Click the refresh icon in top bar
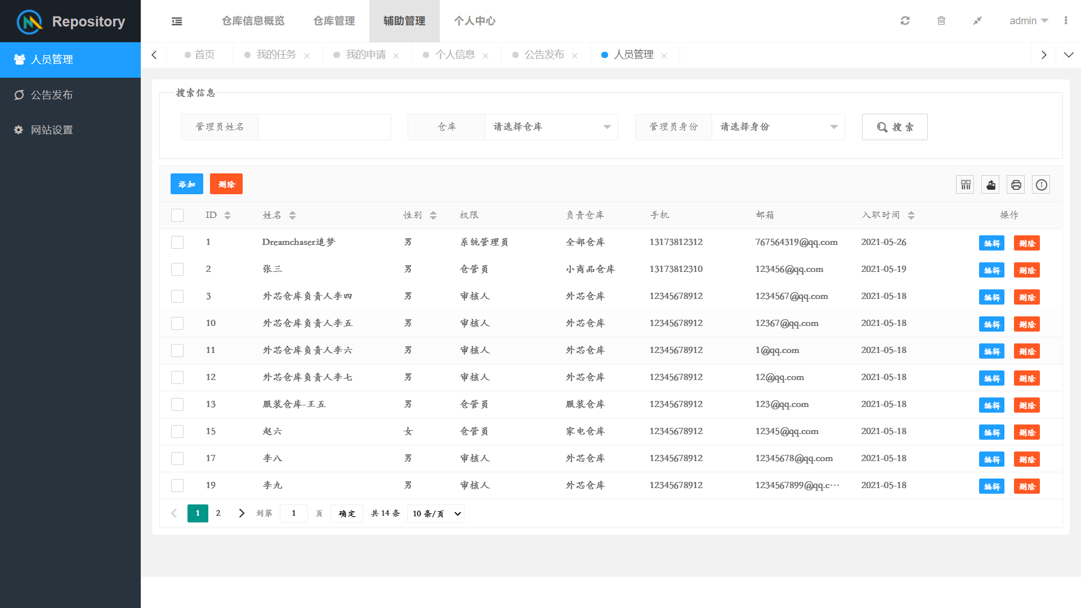This screenshot has width=1081, height=608. (x=905, y=21)
